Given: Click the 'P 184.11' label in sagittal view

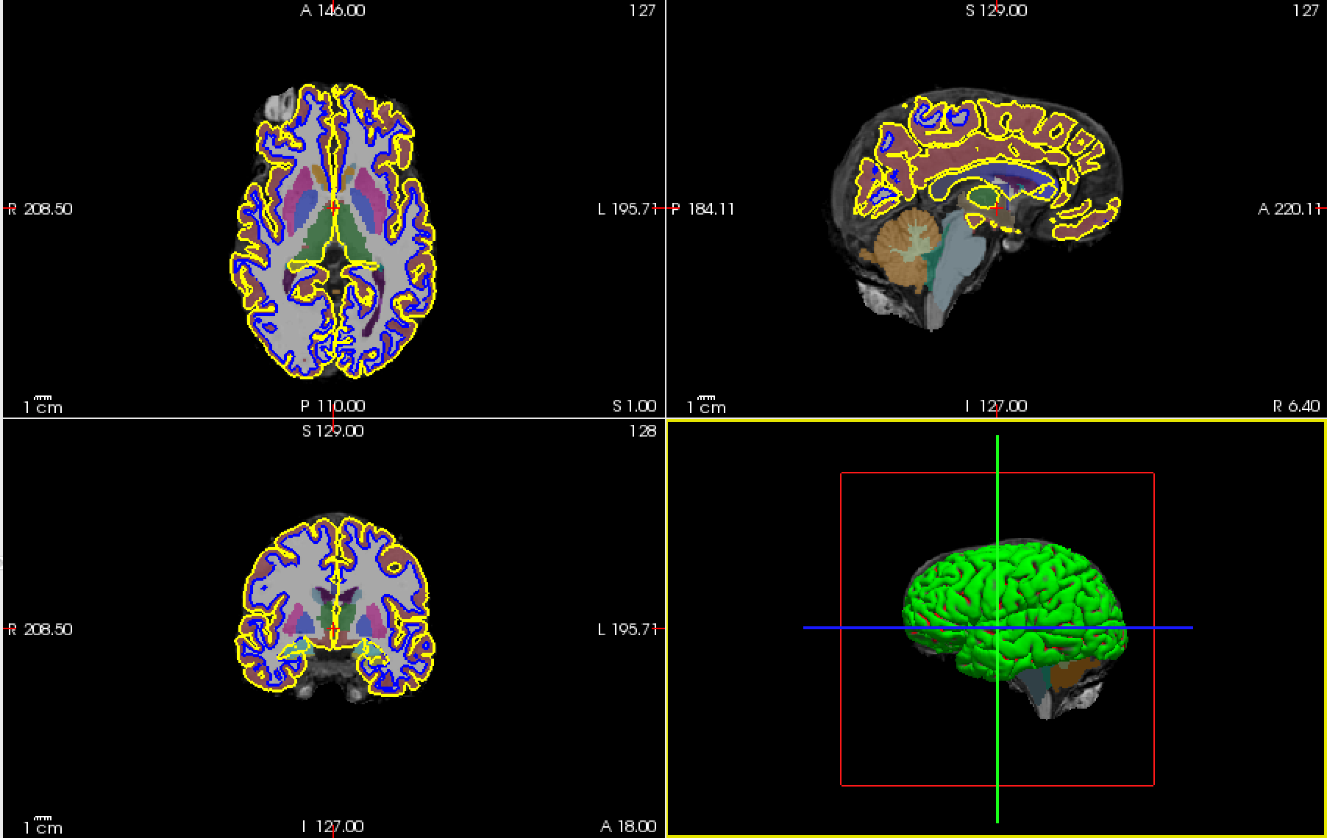Looking at the screenshot, I should tap(703, 209).
